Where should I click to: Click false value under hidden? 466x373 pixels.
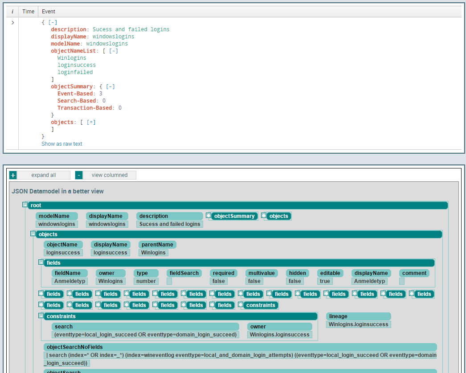295,281
